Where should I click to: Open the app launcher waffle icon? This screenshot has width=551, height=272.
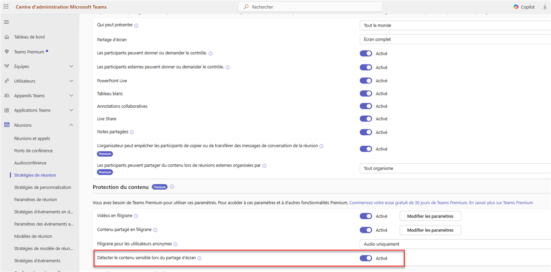6,7
